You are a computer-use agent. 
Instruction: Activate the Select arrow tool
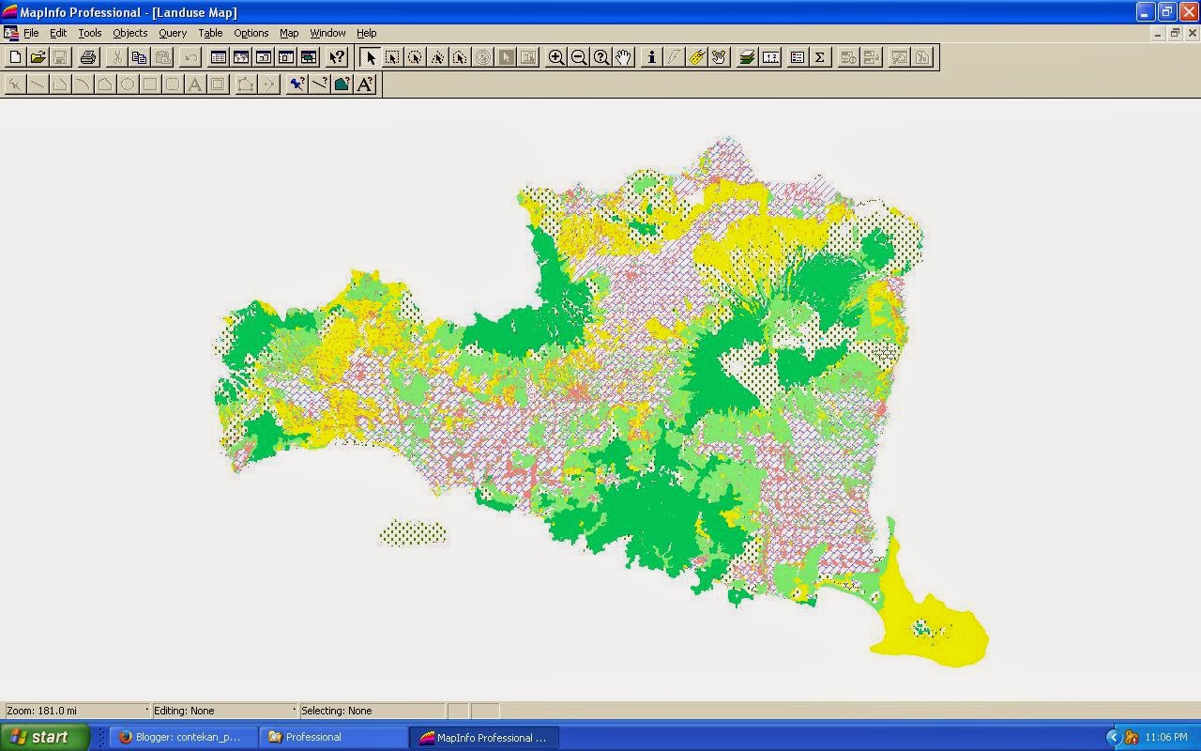click(371, 57)
